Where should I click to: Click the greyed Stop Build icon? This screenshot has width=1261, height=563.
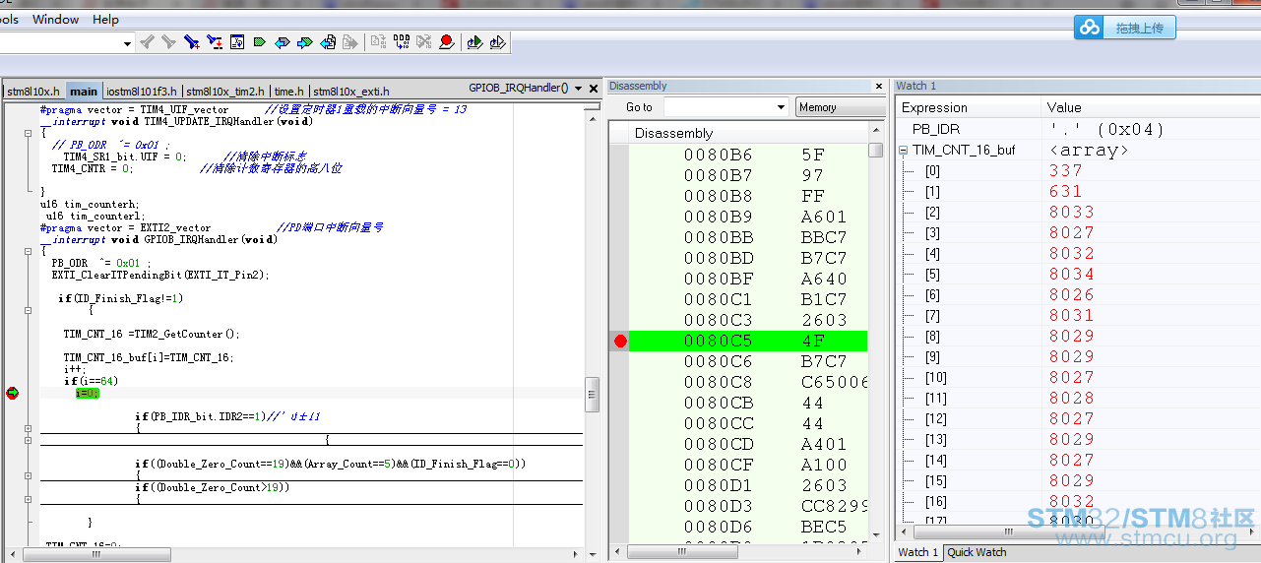click(x=378, y=42)
